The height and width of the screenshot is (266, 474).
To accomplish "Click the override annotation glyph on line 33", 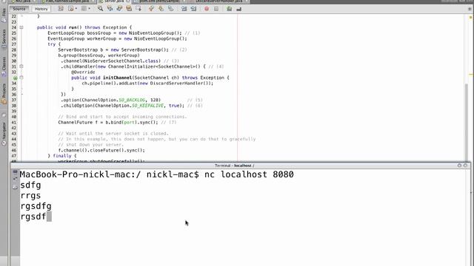I will pyautogui.click(x=15, y=78).
